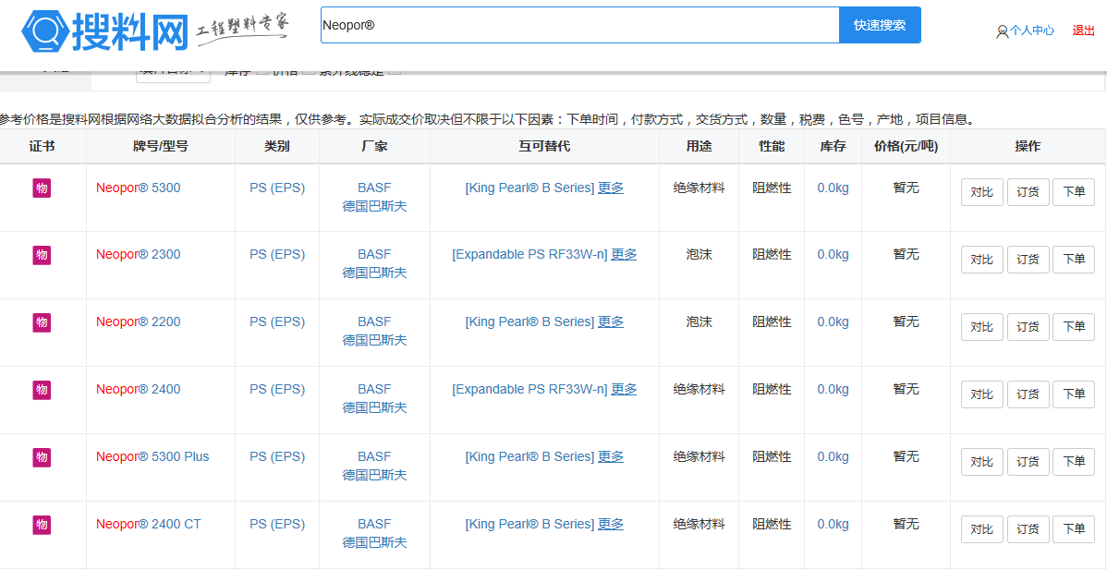Open BASF manufacturer link for Neopor 2400 CT
1107x570 pixels.
374,524
